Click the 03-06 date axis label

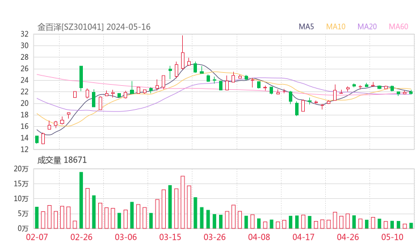(126, 237)
